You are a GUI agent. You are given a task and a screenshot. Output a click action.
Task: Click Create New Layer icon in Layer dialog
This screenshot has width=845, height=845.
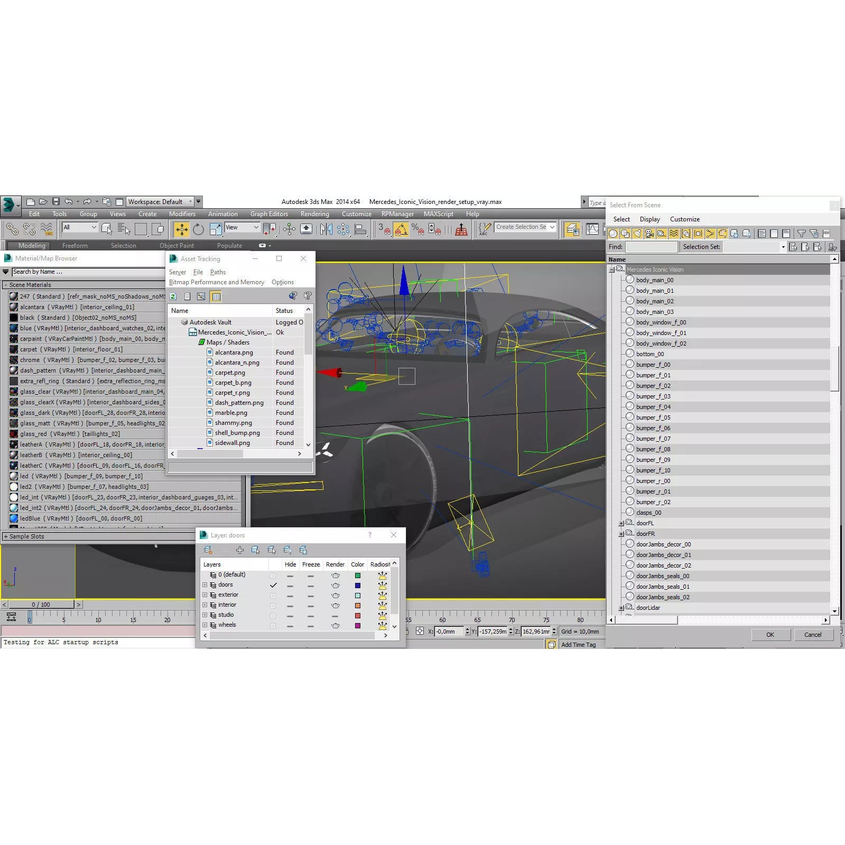click(x=208, y=550)
